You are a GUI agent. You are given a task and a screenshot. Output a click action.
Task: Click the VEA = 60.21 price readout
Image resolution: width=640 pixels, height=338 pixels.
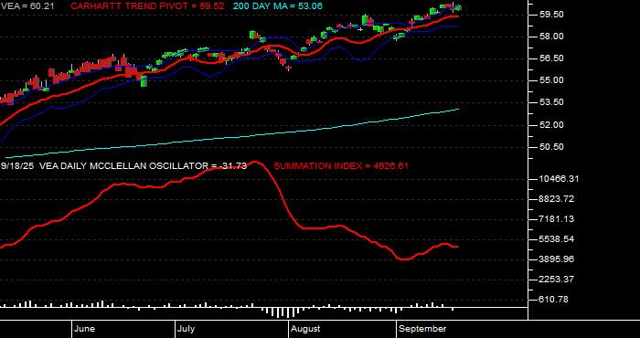point(27,6)
